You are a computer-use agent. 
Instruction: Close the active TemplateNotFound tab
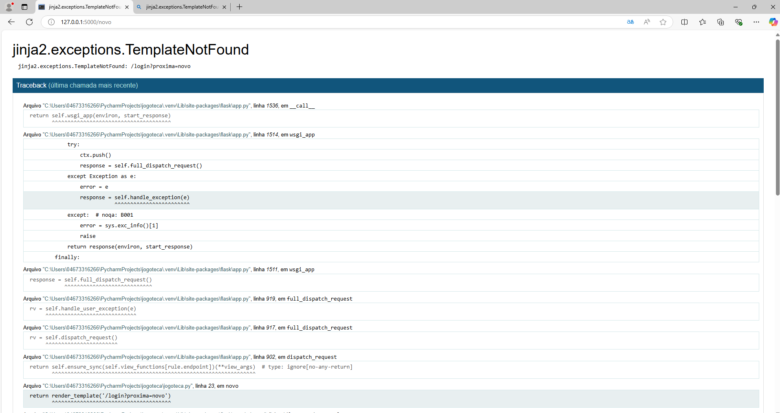127,7
